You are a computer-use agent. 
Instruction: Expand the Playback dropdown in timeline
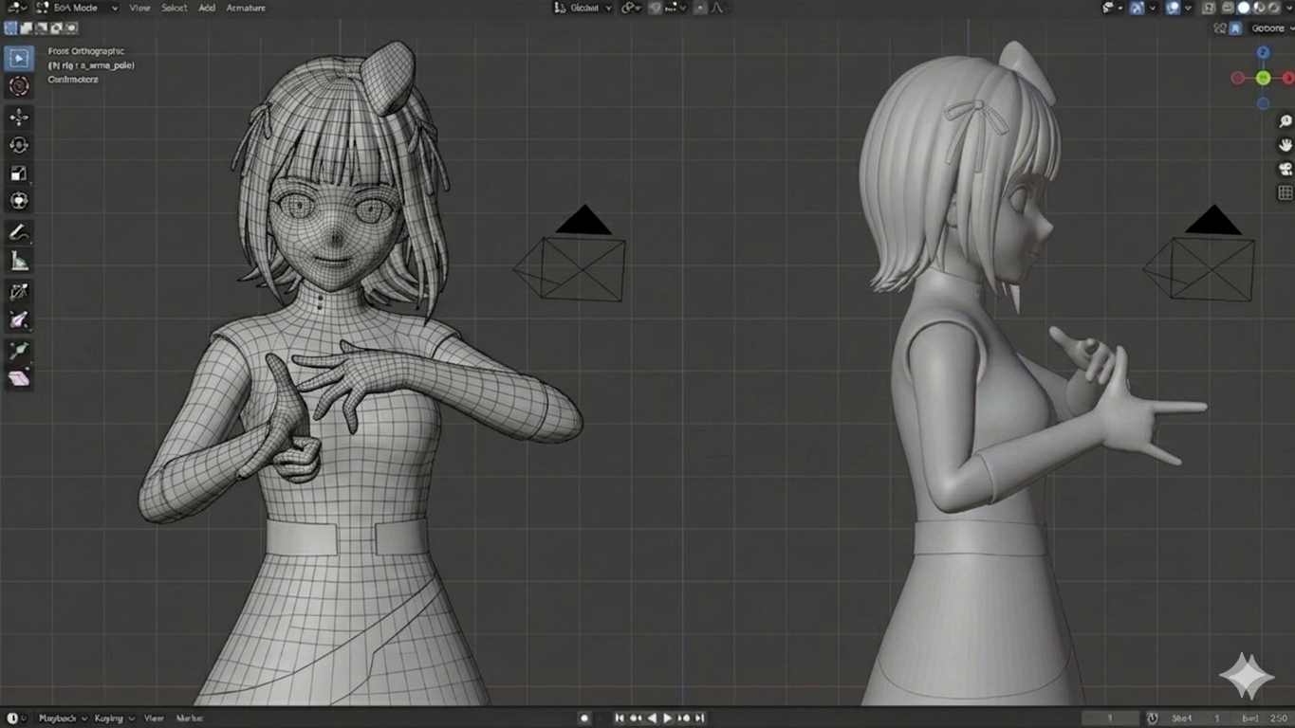pyautogui.click(x=62, y=719)
